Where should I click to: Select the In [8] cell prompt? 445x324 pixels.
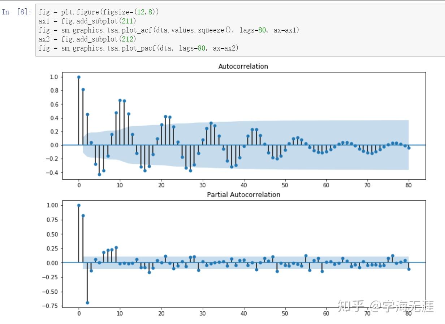click(x=17, y=12)
